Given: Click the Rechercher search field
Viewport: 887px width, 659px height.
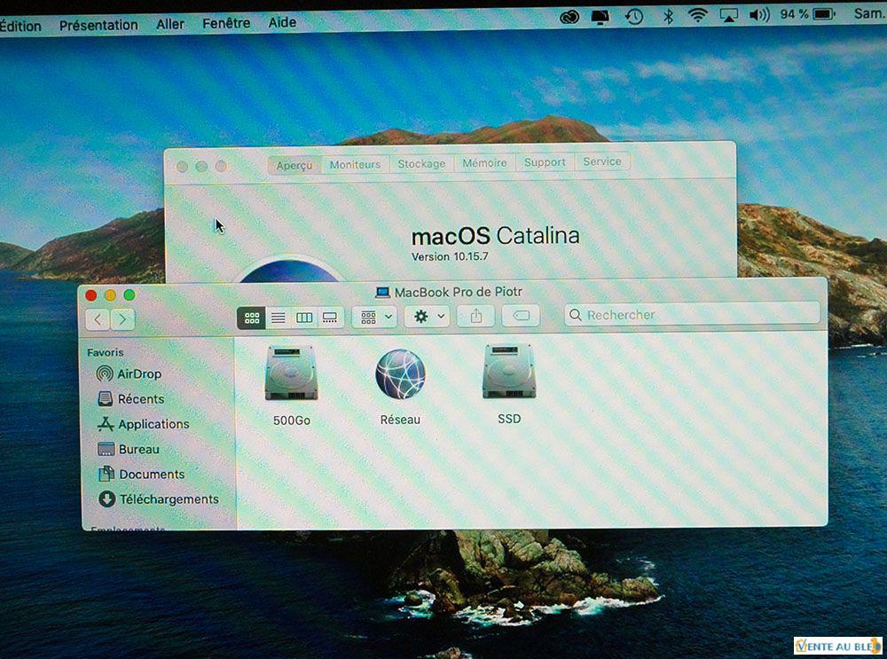Looking at the screenshot, I should point(692,314).
